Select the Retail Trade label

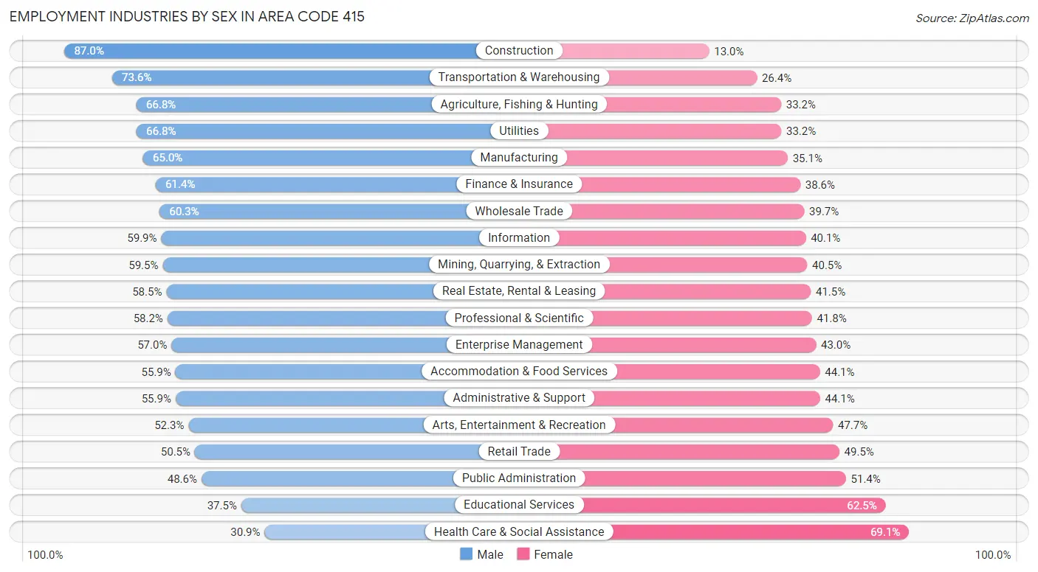(x=519, y=451)
